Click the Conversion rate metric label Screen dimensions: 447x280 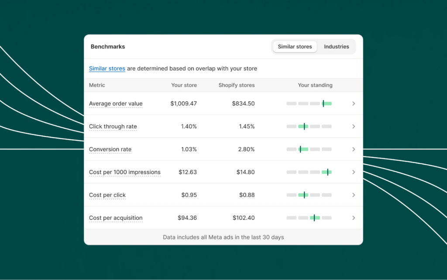[x=110, y=149]
